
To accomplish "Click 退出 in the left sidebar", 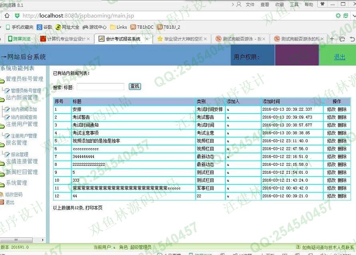I will (10, 202).
